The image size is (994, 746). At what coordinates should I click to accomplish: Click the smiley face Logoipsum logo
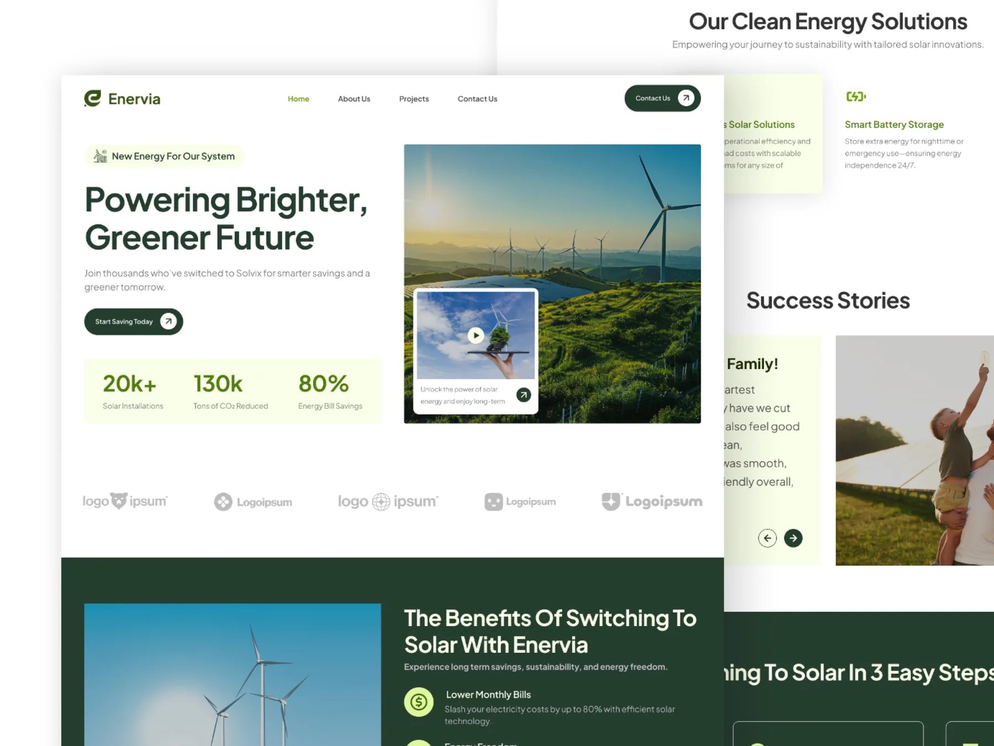pos(520,502)
